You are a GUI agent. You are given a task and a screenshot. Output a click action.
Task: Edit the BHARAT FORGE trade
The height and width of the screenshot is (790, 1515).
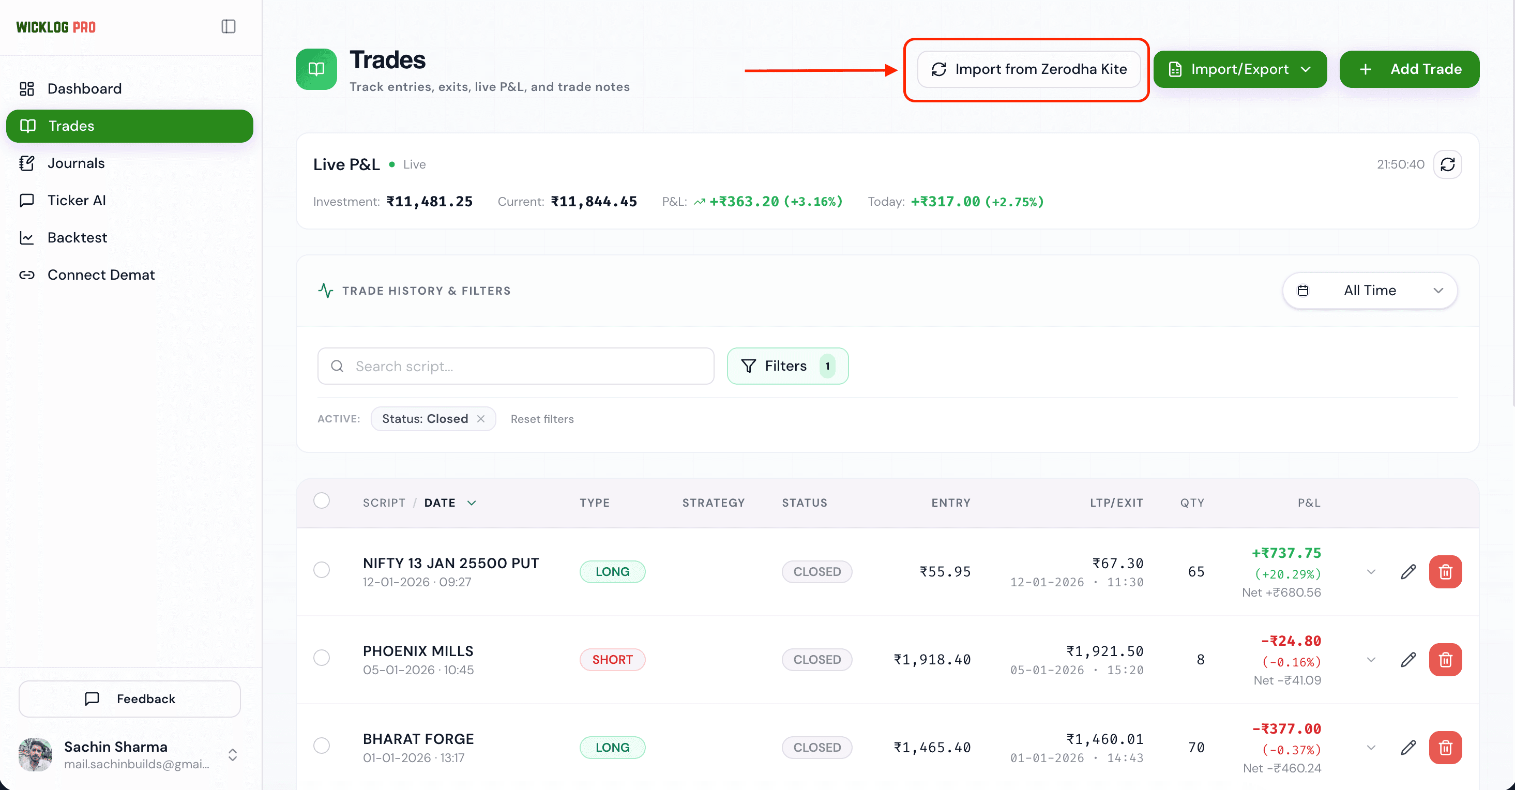pos(1408,747)
